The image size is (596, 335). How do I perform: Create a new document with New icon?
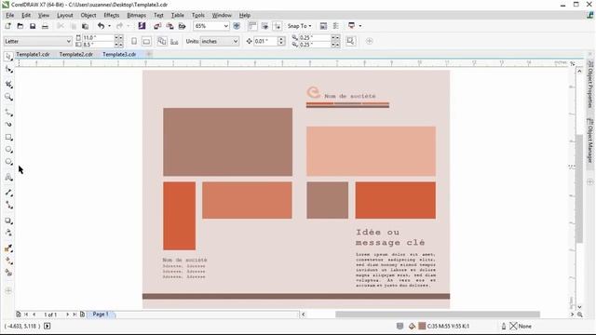point(8,26)
